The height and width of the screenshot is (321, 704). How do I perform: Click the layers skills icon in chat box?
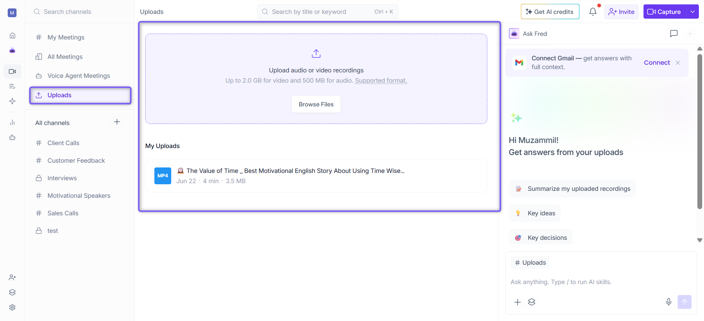point(532,302)
